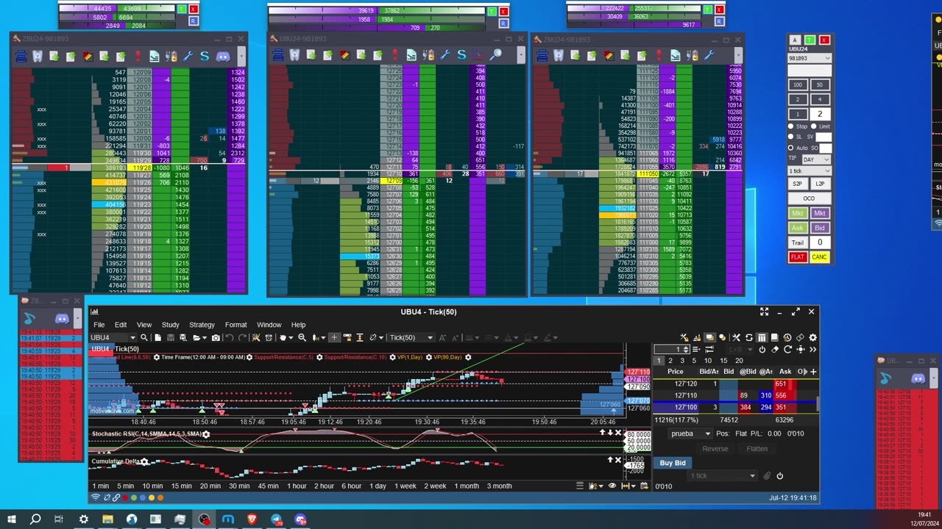Open the Format menu
Viewport: 942px width, 529px height.
tap(235, 325)
